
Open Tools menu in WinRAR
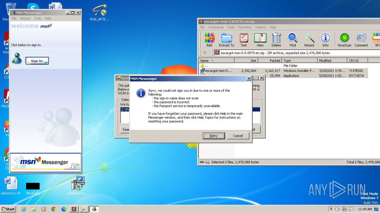click(x=231, y=27)
